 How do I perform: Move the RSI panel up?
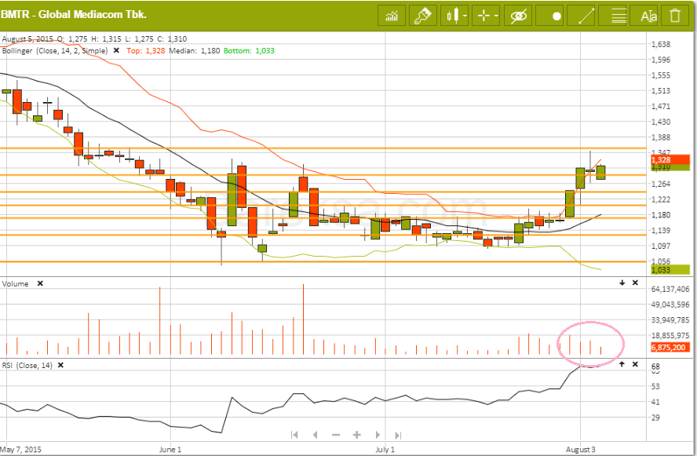622,365
